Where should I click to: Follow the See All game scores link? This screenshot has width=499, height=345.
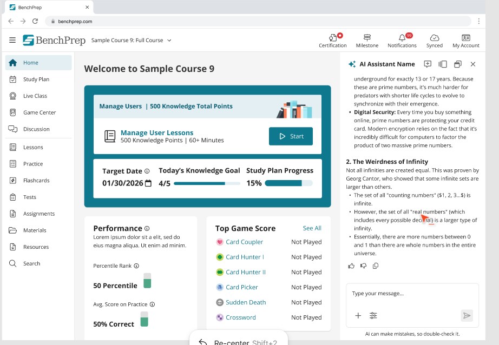point(312,228)
